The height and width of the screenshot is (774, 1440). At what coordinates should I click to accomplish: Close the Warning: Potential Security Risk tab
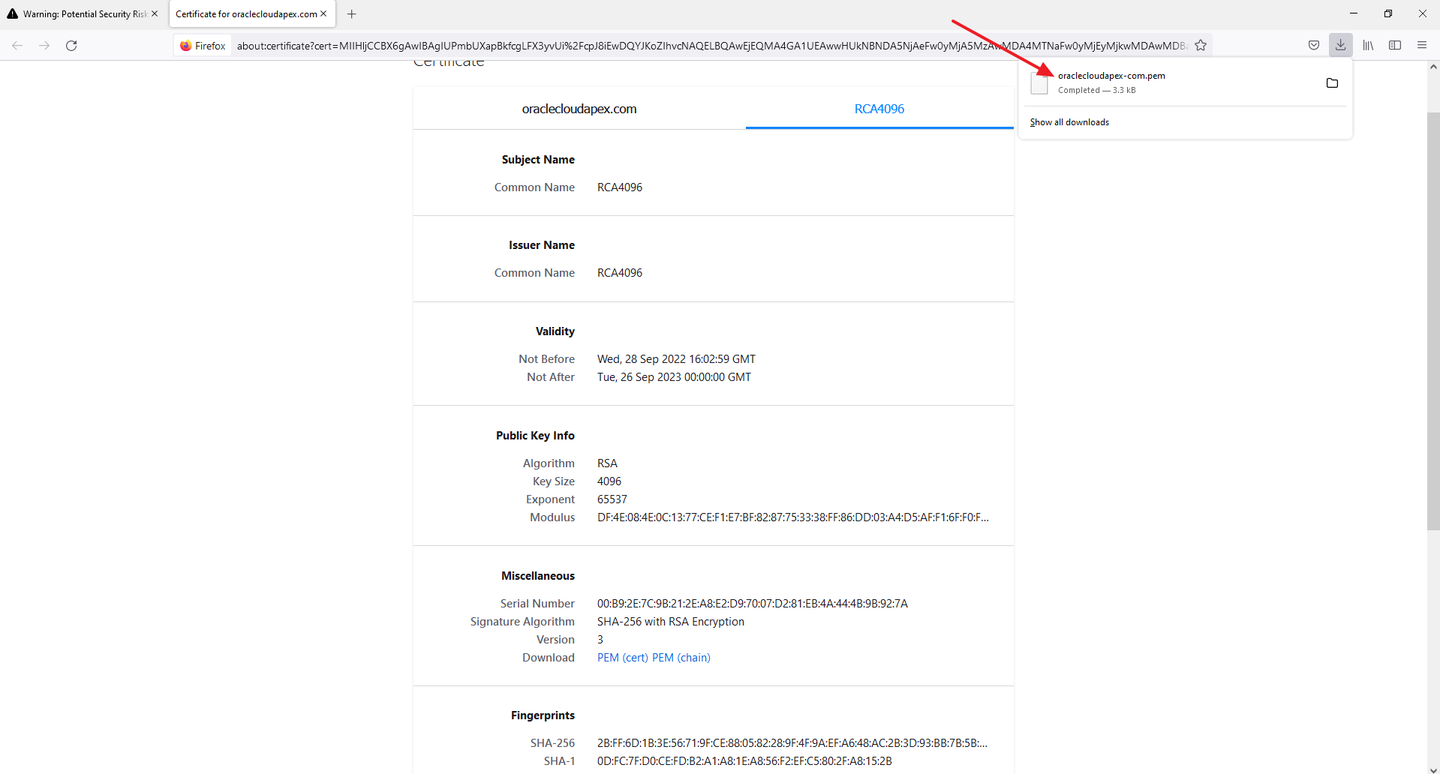pyautogui.click(x=155, y=14)
